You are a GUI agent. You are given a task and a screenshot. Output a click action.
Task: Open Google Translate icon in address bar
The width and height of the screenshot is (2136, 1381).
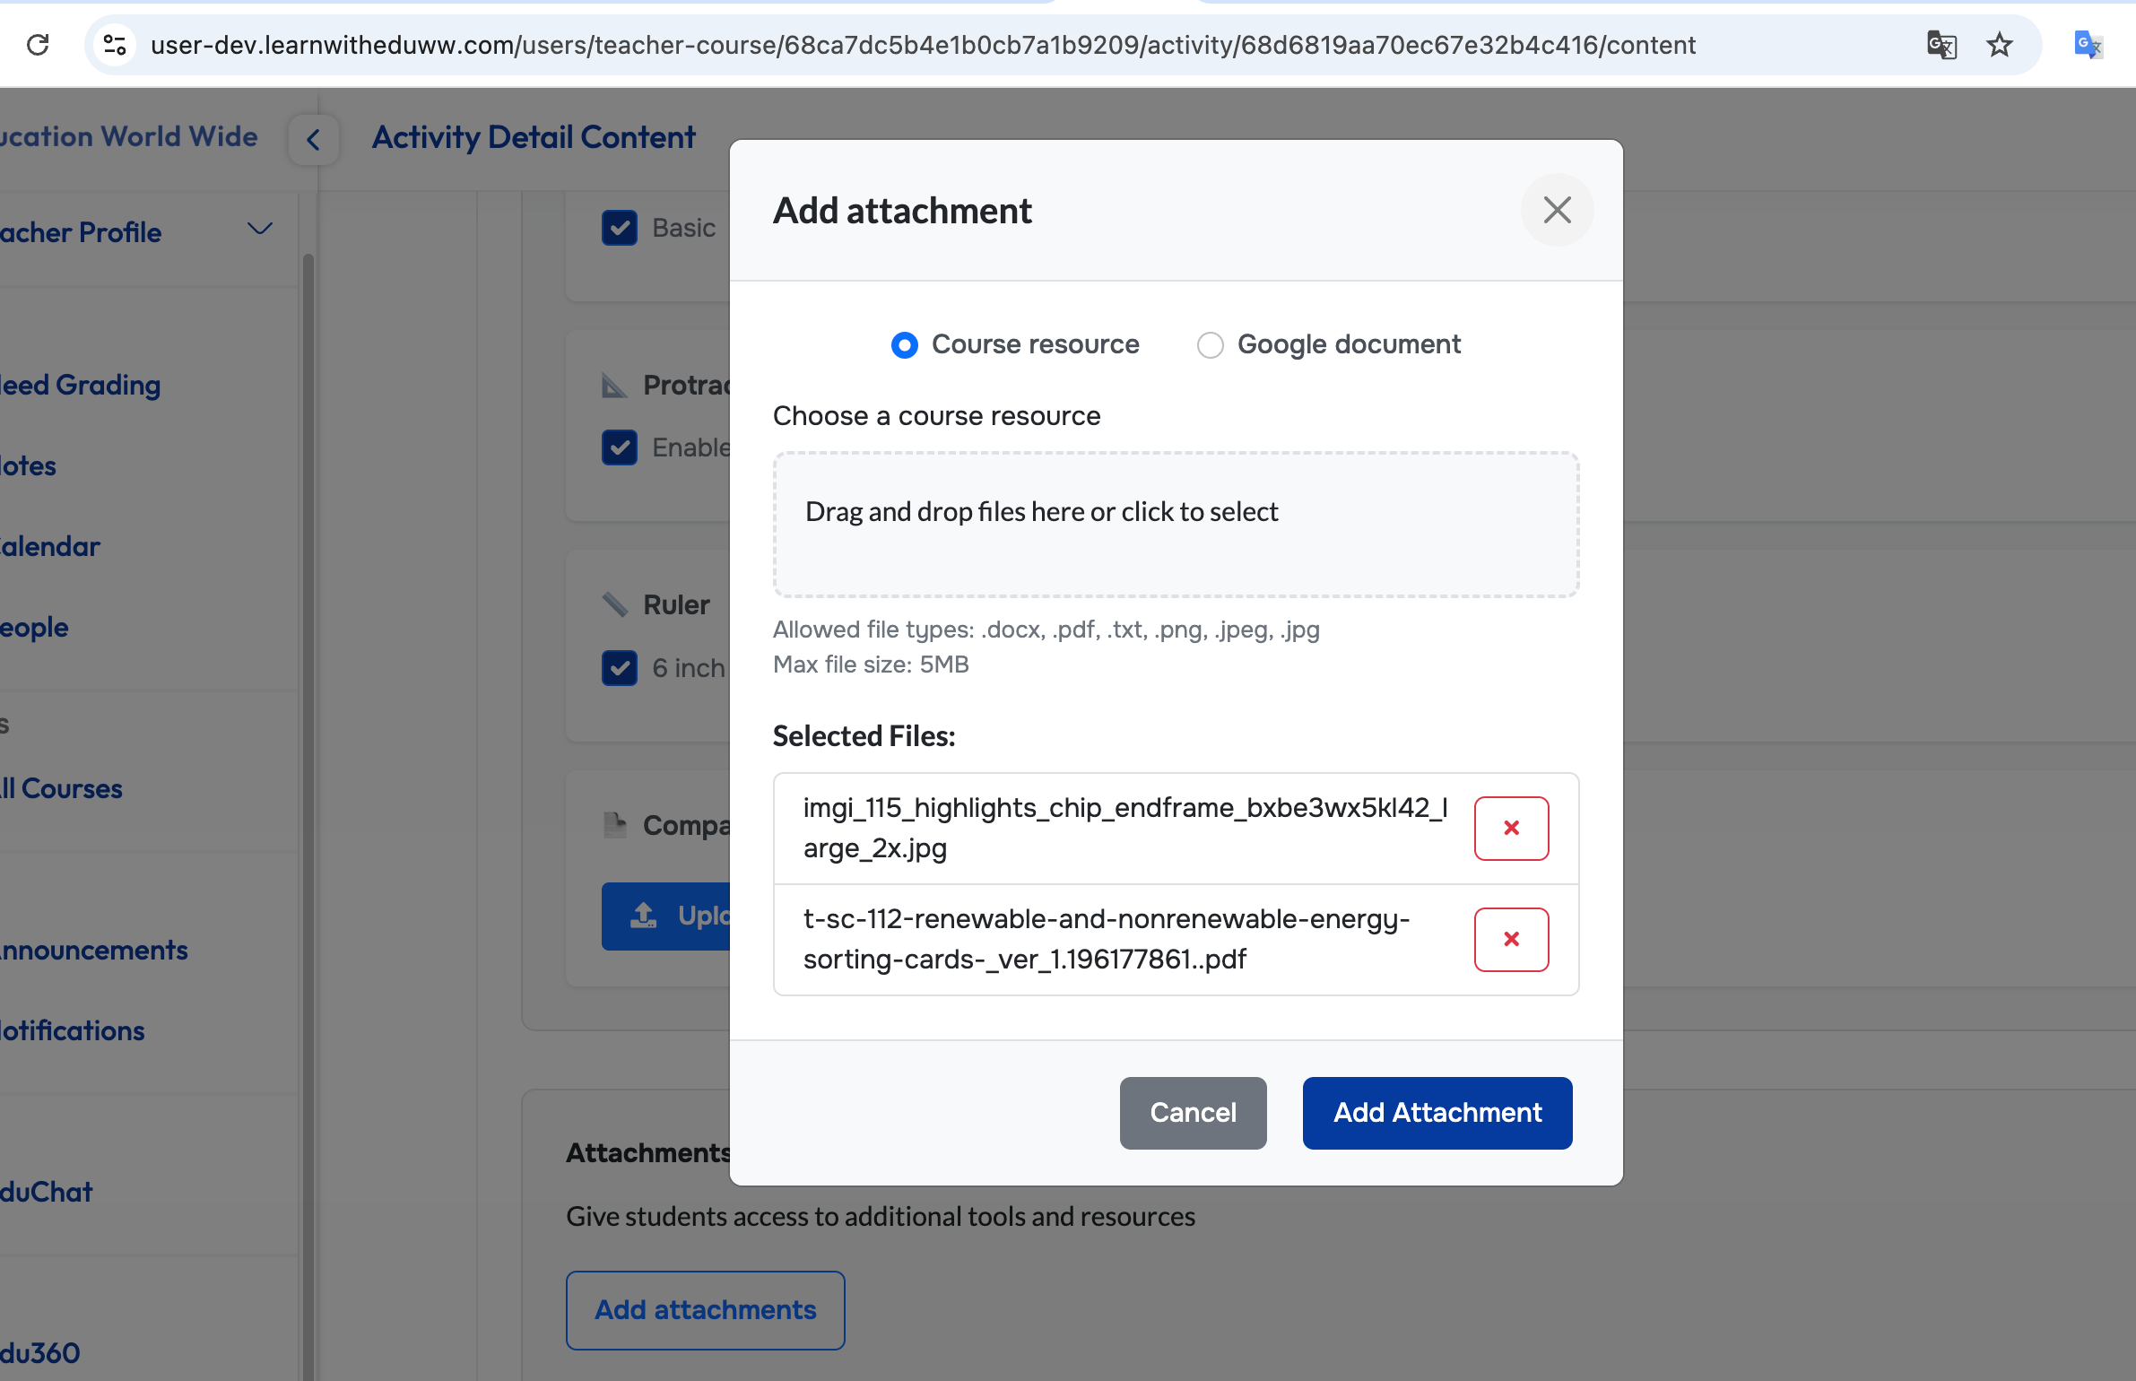coord(1941,45)
